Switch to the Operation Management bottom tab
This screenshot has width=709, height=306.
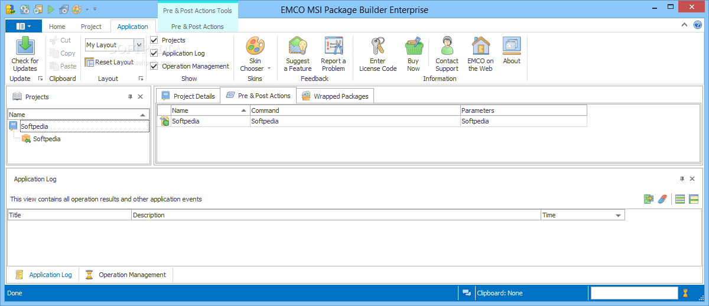pos(125,275)
